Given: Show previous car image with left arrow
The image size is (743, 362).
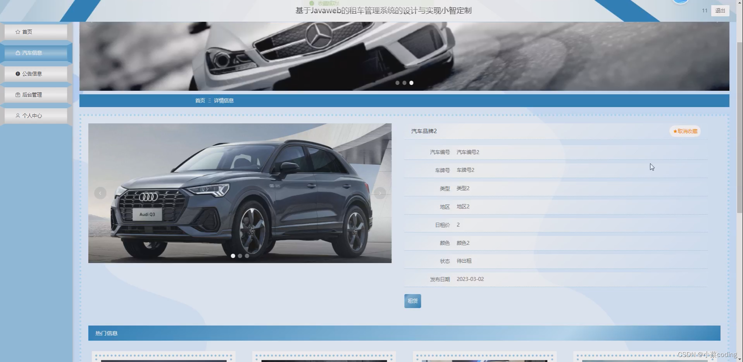Looking at the screenshot, I should click(x=100, y=193).
